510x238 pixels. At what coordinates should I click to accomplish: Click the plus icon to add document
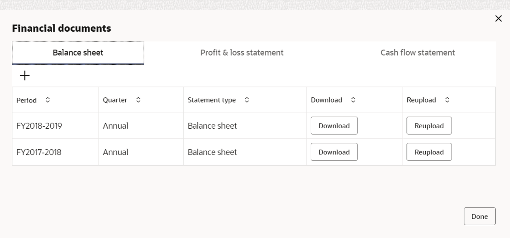coord(24,76)
